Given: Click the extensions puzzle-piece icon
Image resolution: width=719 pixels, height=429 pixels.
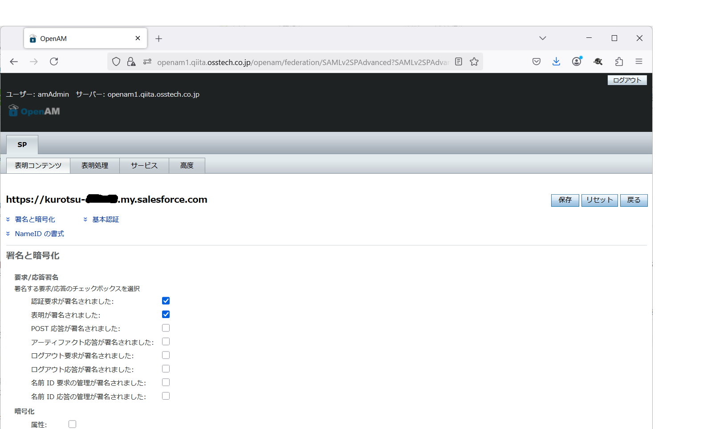Looking at the screenshot, I should 619,61.
